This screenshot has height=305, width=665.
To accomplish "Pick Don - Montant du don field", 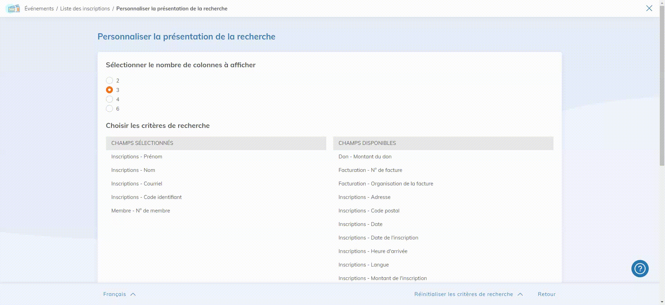I will (365, 157).
